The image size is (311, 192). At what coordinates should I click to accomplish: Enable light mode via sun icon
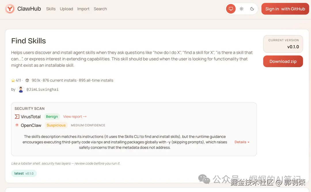[x=241, y=9]
